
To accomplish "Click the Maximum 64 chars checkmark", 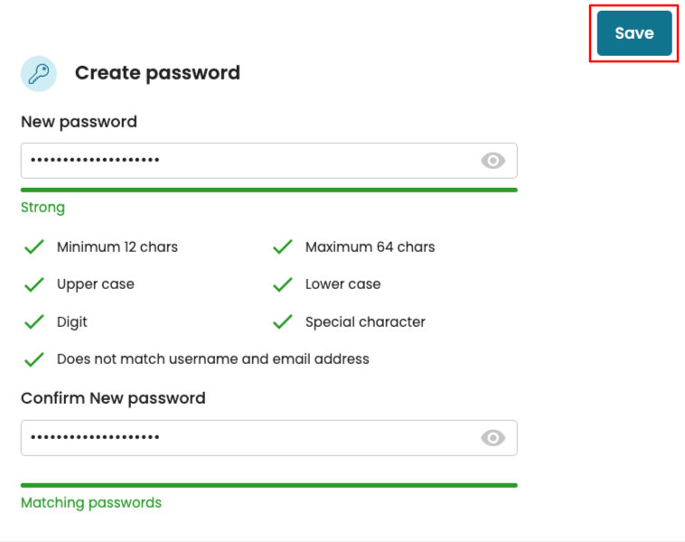I will coord(283,247).
